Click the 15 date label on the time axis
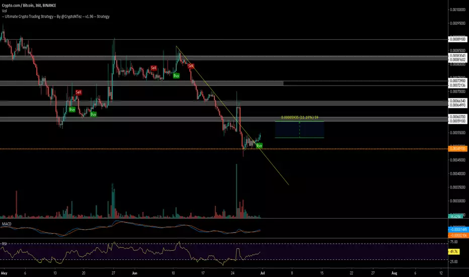The image size is (469, 277). [322, 273]
